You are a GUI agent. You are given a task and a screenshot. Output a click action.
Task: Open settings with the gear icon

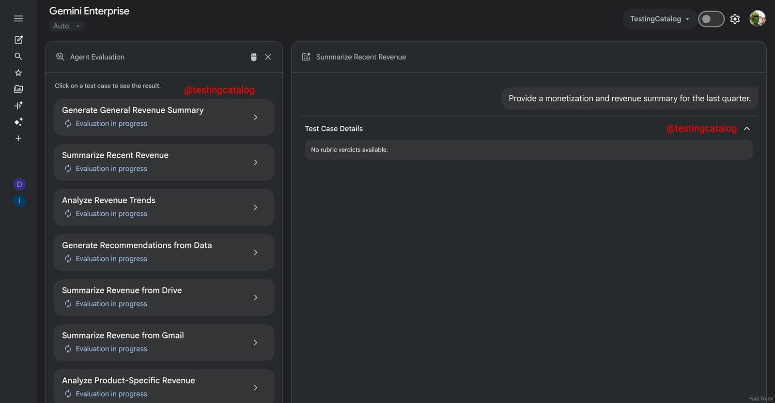tap(735, 19)
